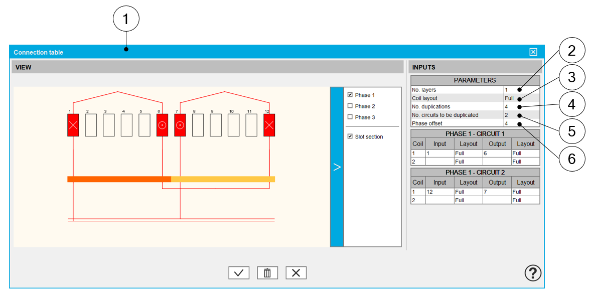The image size is (593, 295).
Task: Click the trash can delete icon
Action: [267, 273]
